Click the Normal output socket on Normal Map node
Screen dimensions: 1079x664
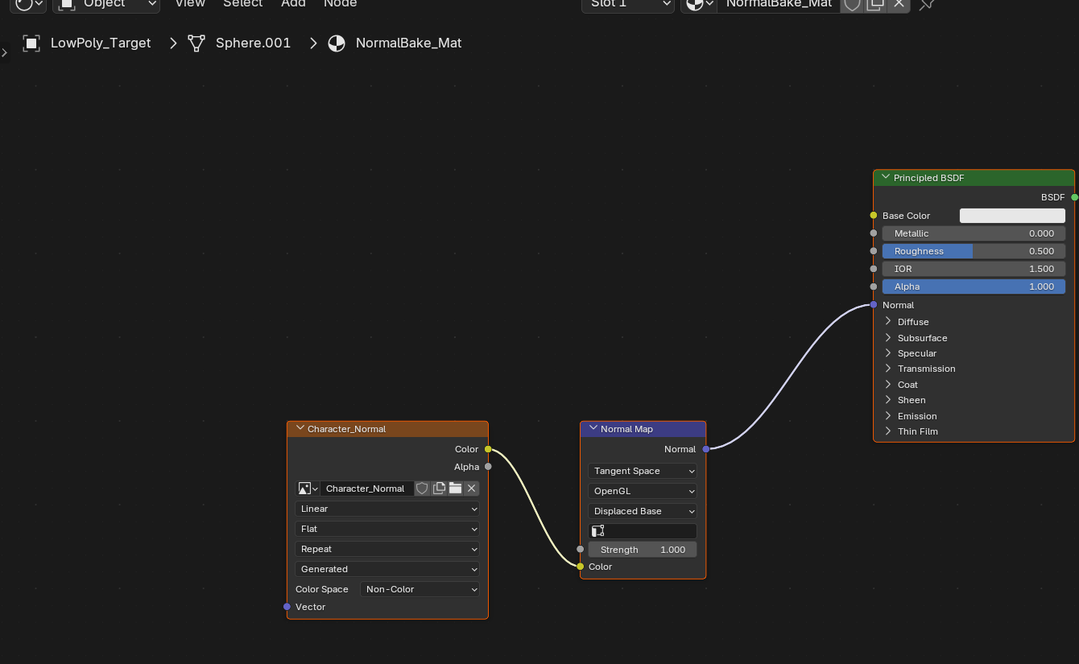point(706,449)
